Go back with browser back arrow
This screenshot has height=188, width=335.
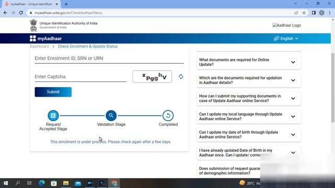(x=5, y=13)
